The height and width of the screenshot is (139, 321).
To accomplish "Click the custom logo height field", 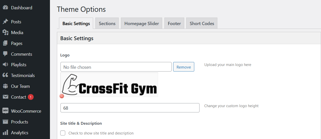I will (x=130, y=108).
